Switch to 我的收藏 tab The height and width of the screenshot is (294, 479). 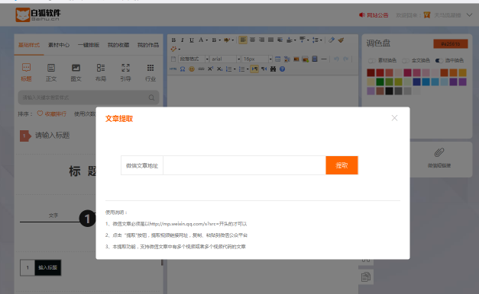click(118, 45)
